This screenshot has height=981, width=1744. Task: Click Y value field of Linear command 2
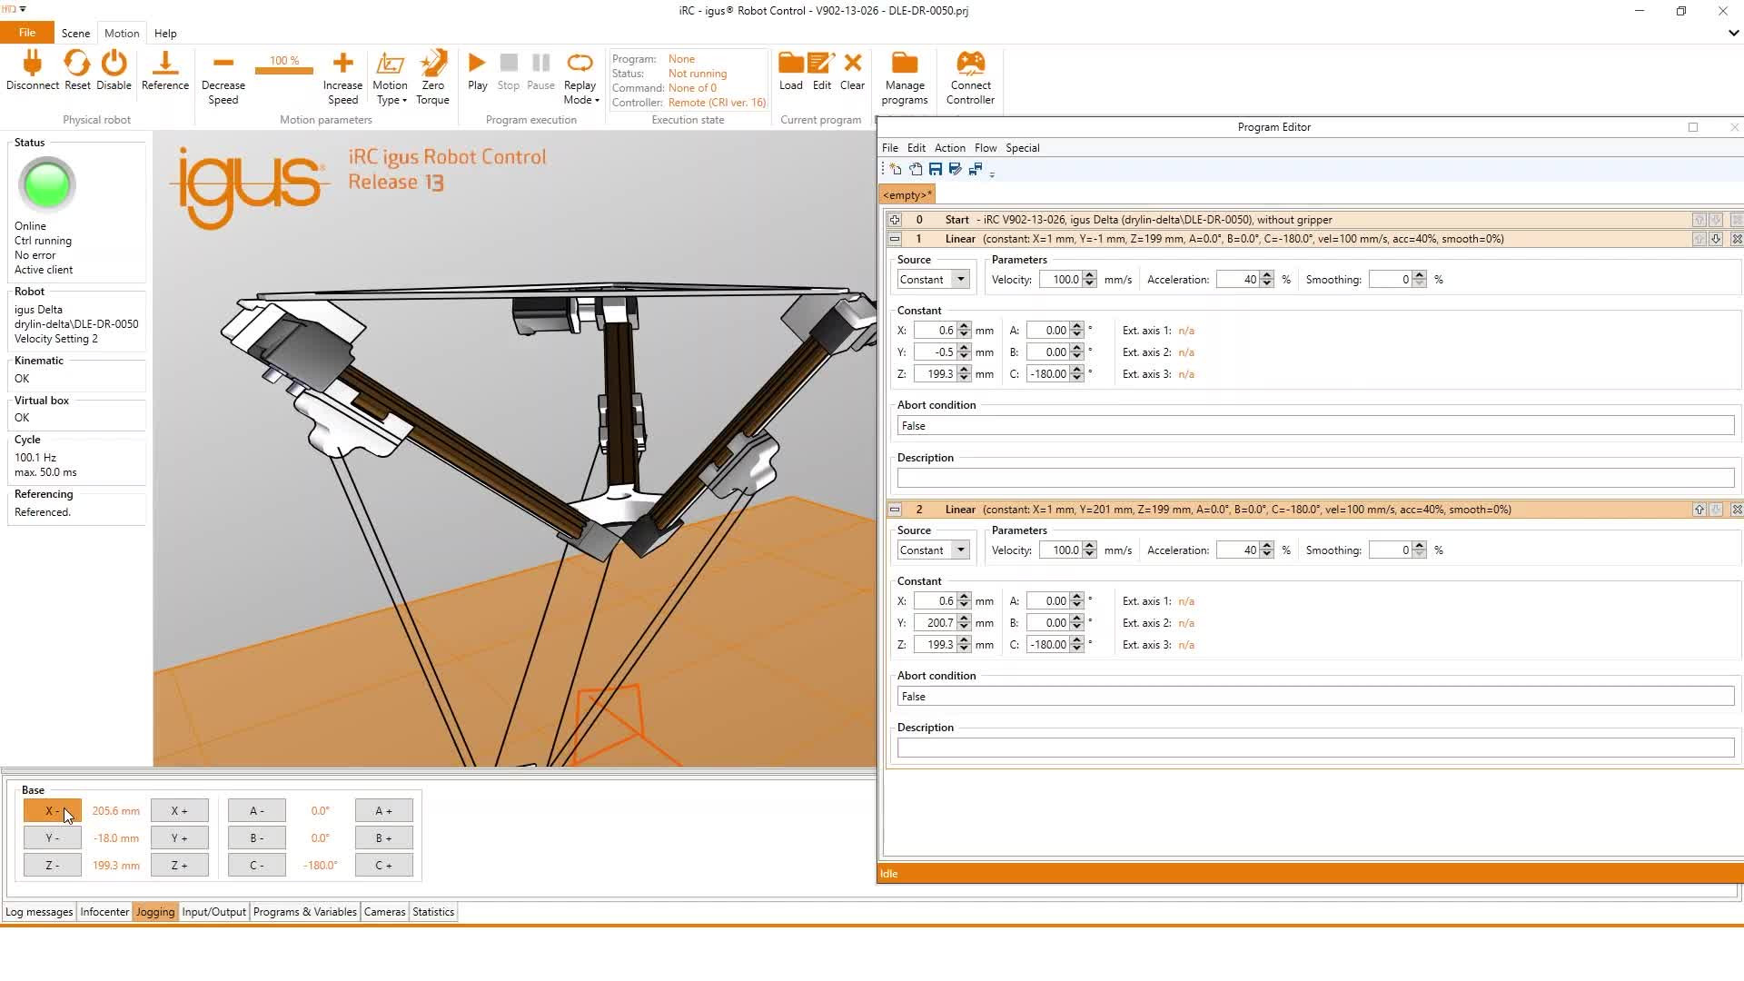click(x=936, y=623)
